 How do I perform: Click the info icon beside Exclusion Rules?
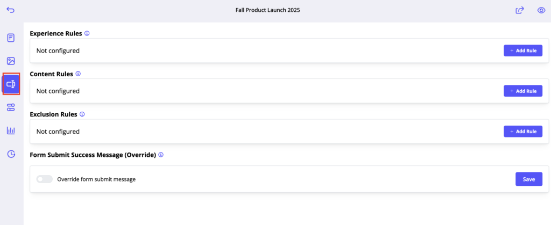click(82, 114)
